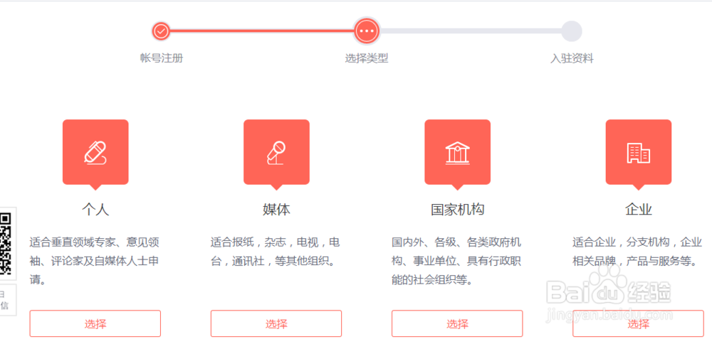The width and height of the screenshot is (712, 339).
Task: Click the 媒体 microphone icon tile
Action: coord(276,152)
